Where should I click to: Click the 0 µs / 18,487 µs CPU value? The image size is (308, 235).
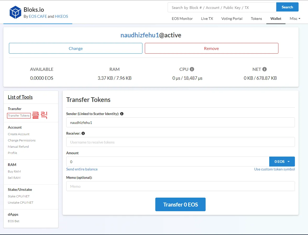point(188,78)
